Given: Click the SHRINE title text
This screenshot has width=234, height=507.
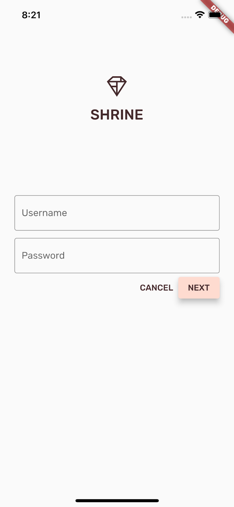Looking at the screenshot, I should click(117, 115).
